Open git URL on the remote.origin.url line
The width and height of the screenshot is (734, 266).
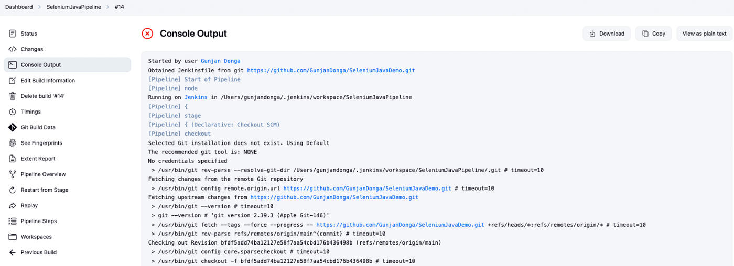(x=367, y=189)
